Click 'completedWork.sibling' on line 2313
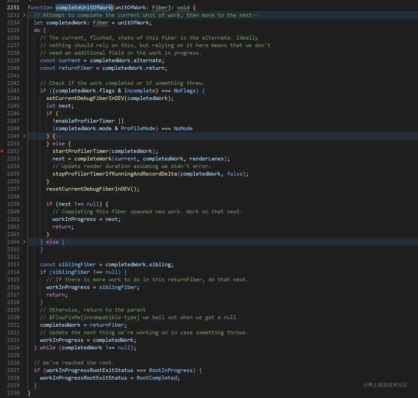The width and height of the screenshot is (418, 398). pos(138,265)
